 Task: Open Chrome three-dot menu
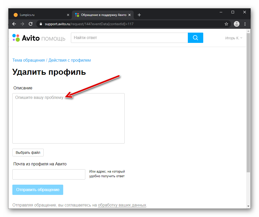coord(245,24)
